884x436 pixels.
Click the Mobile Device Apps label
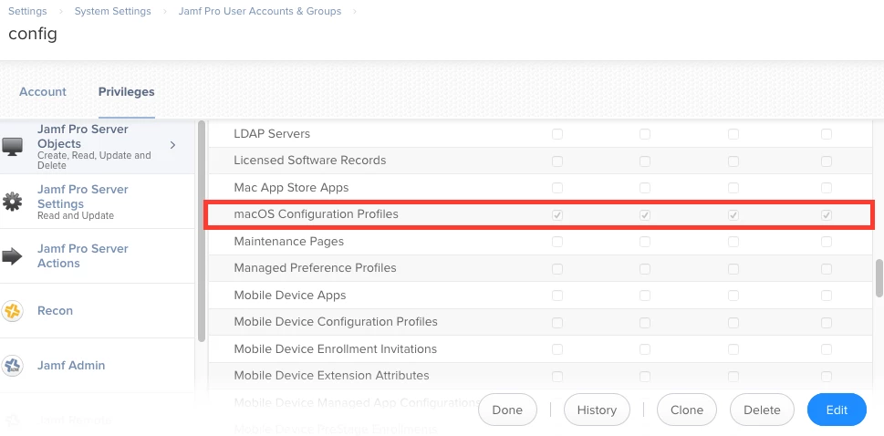(x=290, y=295)
